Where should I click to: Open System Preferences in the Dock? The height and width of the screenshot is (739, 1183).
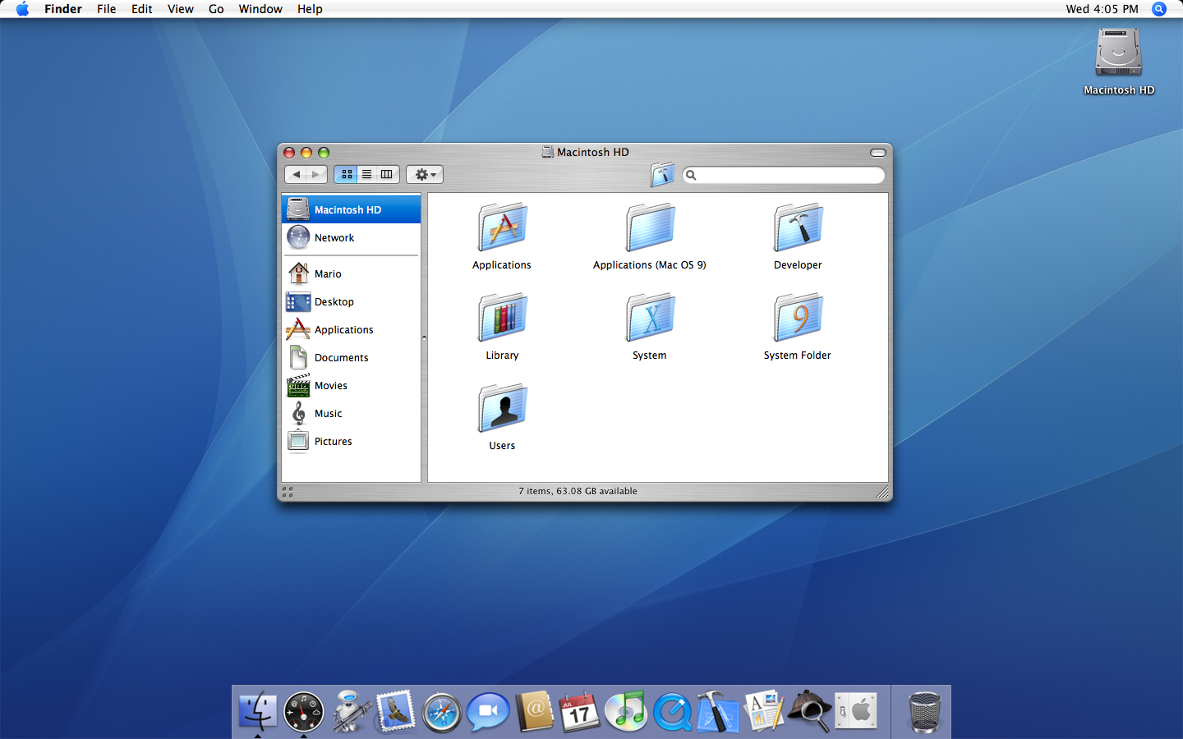click(856, 711)
